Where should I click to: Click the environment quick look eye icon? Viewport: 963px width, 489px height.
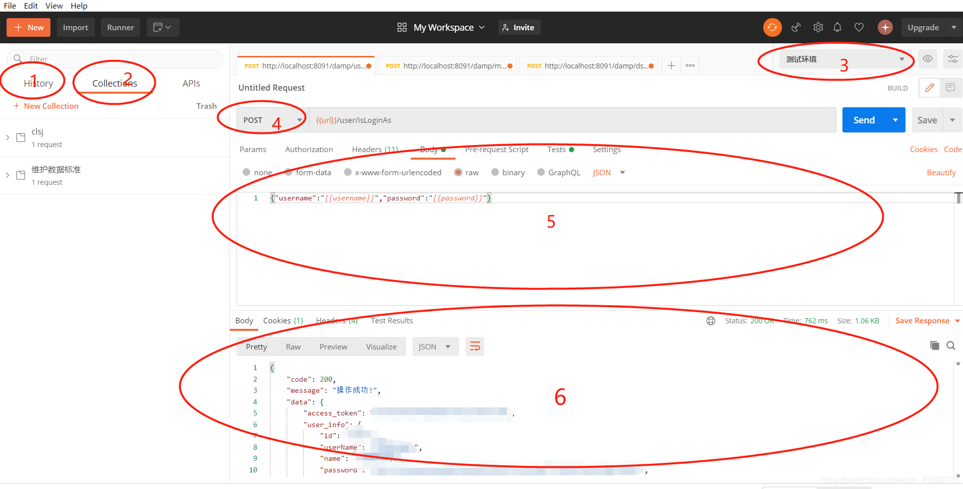pos(928,59)
